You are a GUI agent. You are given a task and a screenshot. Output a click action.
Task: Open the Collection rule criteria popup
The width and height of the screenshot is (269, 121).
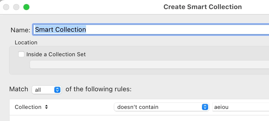(x=31, y=107)
